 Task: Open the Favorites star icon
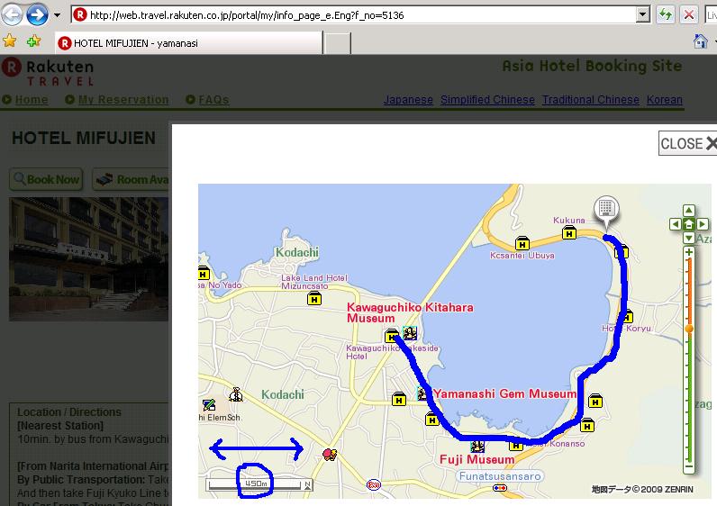pos(9,41)
